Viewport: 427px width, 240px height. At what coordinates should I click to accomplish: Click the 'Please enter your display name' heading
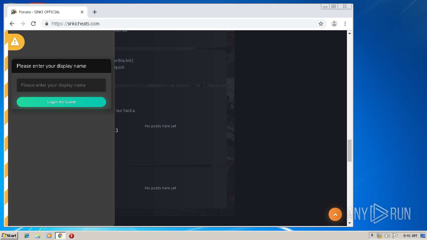tap(51, 66)
